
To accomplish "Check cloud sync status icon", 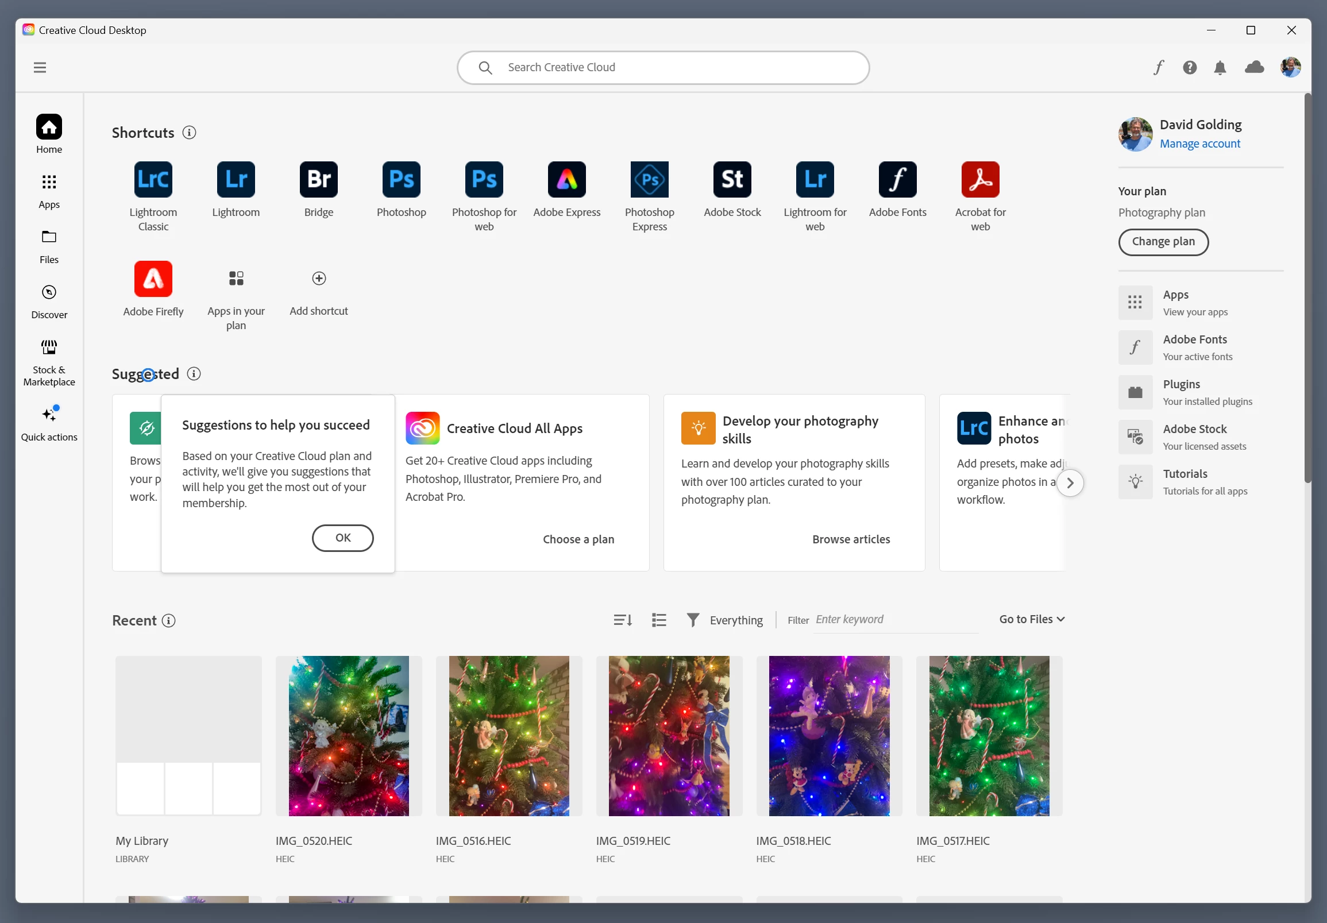I will (1253, 68).
